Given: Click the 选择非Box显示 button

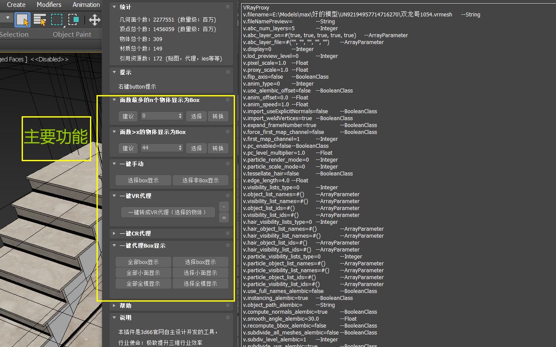Looking at the screenshot, I should point(200,180).
